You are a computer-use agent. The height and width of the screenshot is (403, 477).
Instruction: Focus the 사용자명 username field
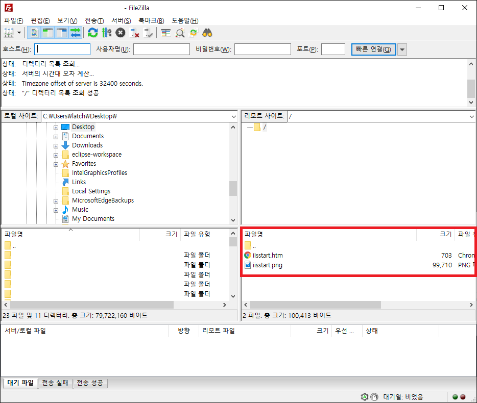[161, 49]
